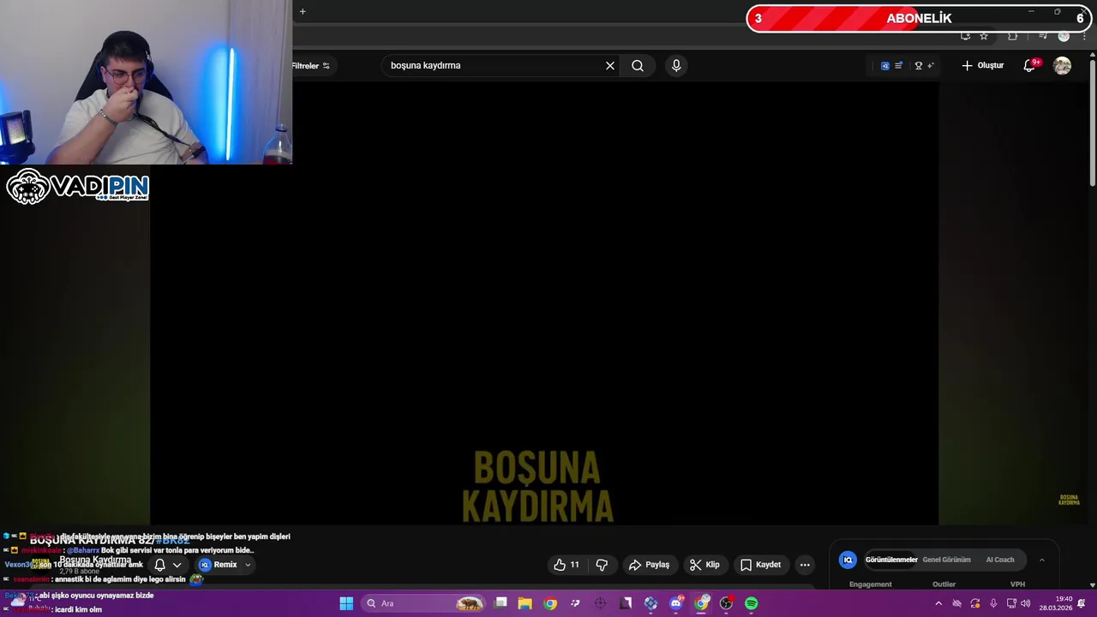Image resolution: width=1097 pixels, height=617 pixels.
Task: Click the blue IQ extension icon in header
Action: (885, 66)
